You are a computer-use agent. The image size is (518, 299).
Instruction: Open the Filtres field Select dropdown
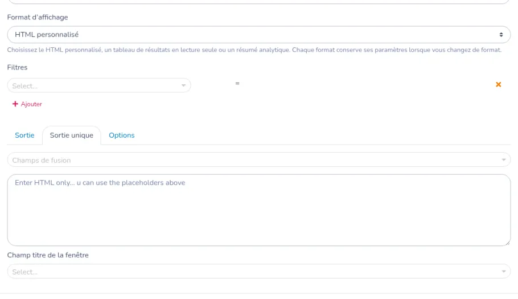(x=99, y=85)
